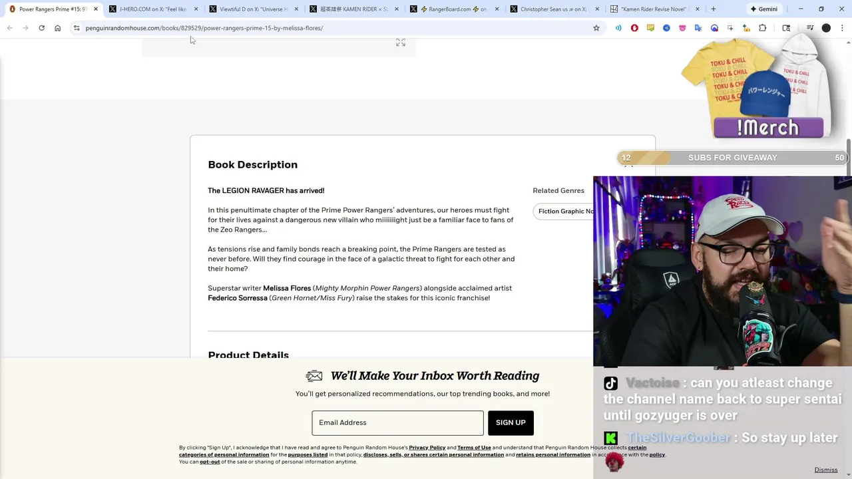Close the Viewtiful D tab
Image resolution: width=852 pixels, height=479 pixels.
pyautogui.click(x=296, y=9)
